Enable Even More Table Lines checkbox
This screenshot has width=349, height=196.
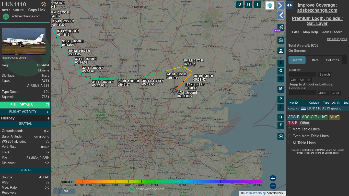290,136
